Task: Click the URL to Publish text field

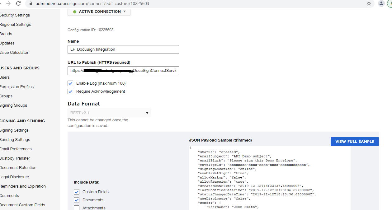Action: [123, 71]
